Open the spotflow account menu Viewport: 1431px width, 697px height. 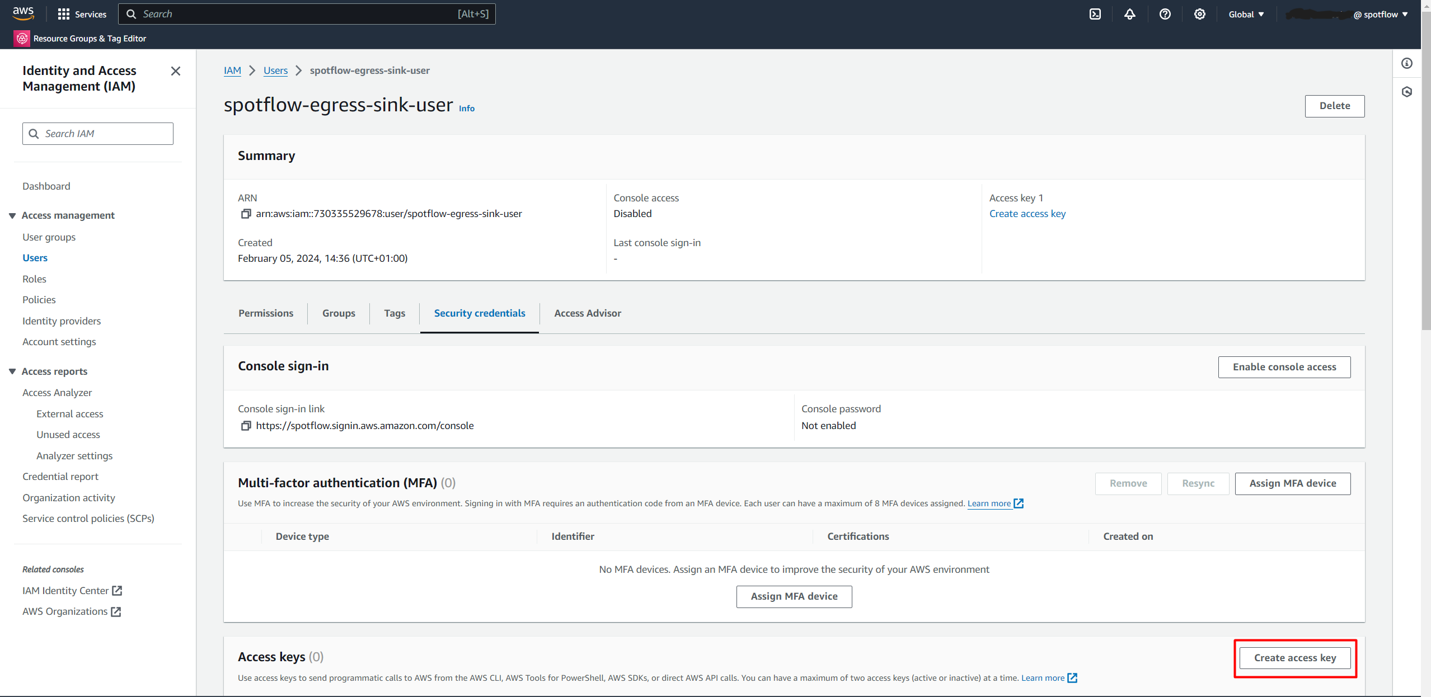coord(1346,15)
